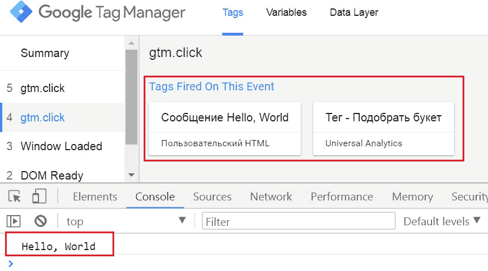The height and width of the screenshot is (271, 488).
Task: Select event 4 gtm.click
Action: coord(62,117)
